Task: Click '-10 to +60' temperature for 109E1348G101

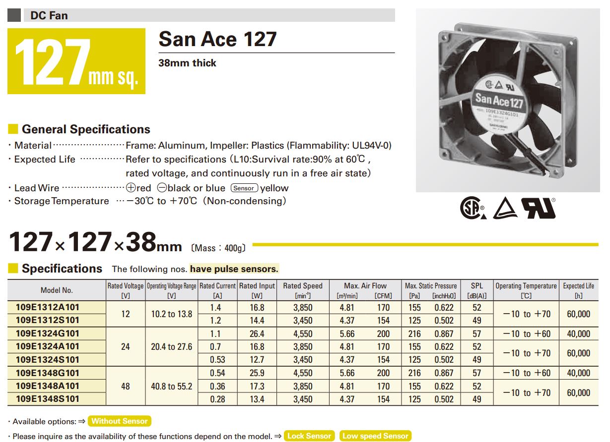Action: (527, 373)
